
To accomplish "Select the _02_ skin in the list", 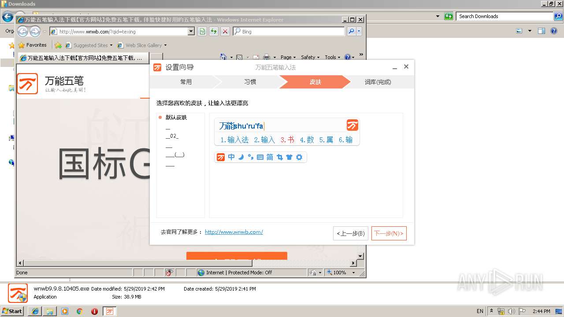I will pos(172,136).
